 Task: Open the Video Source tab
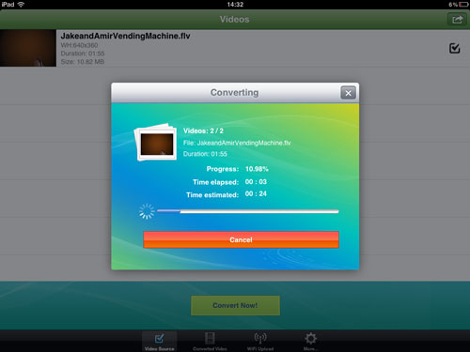tap(159, 342)
